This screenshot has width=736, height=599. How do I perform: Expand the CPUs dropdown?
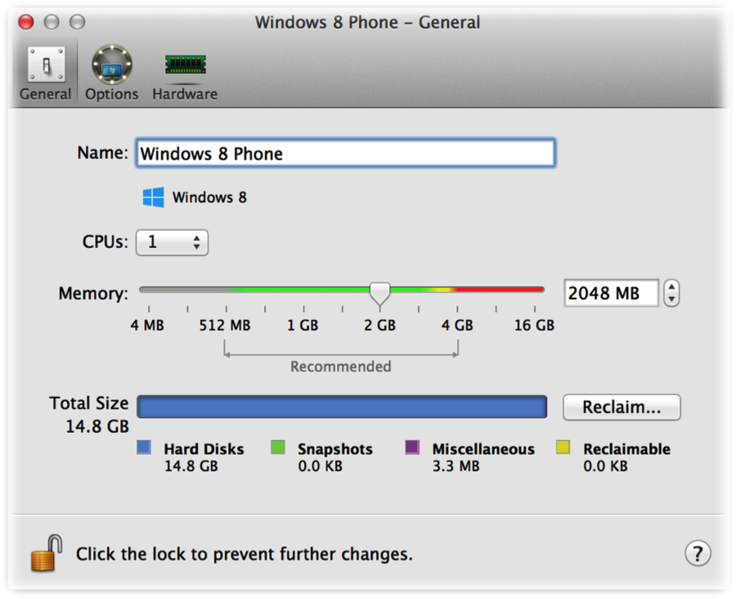coord(172,242)
